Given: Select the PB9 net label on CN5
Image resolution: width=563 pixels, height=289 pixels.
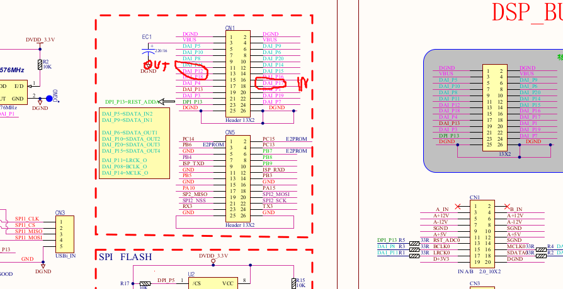Looking at the screenshot, I should click(x=267, y=163).
